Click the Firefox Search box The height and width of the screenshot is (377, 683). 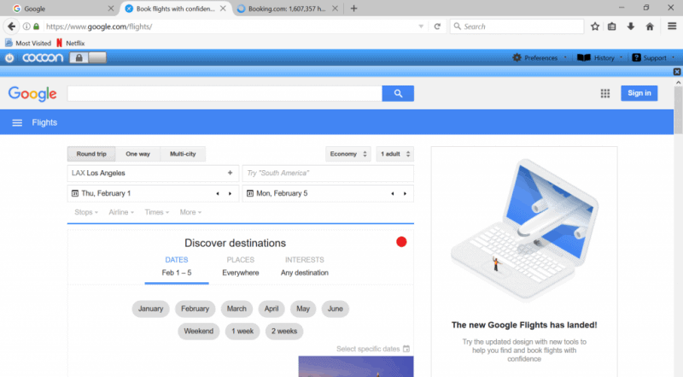coord(517,27)
